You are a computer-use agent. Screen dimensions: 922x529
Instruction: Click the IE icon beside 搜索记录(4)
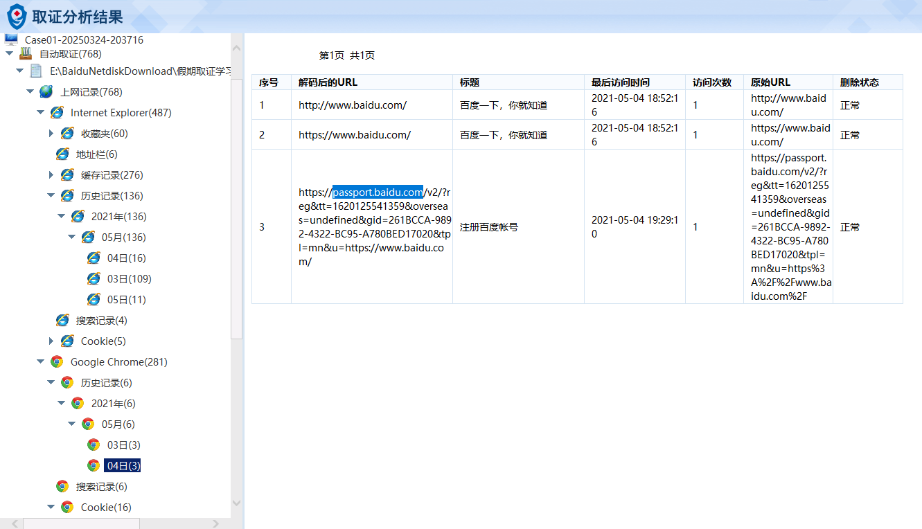coord(62,320)
